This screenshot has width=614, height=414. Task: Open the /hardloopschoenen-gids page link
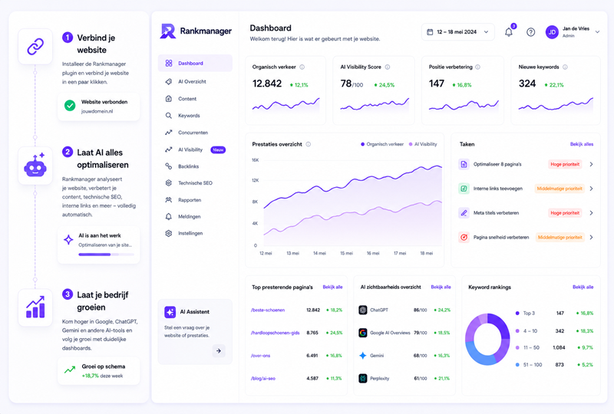(x=275, y=333)
